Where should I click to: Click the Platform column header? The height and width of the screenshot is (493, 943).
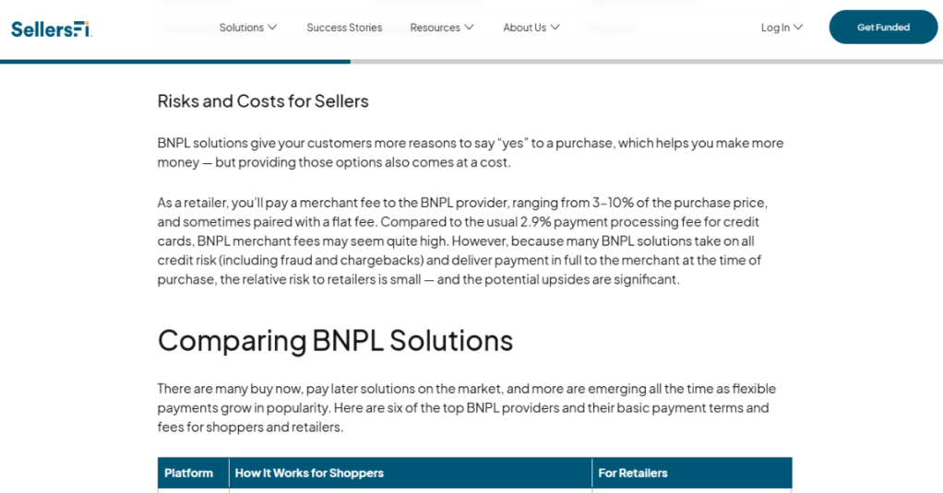[x=189, y=473]
